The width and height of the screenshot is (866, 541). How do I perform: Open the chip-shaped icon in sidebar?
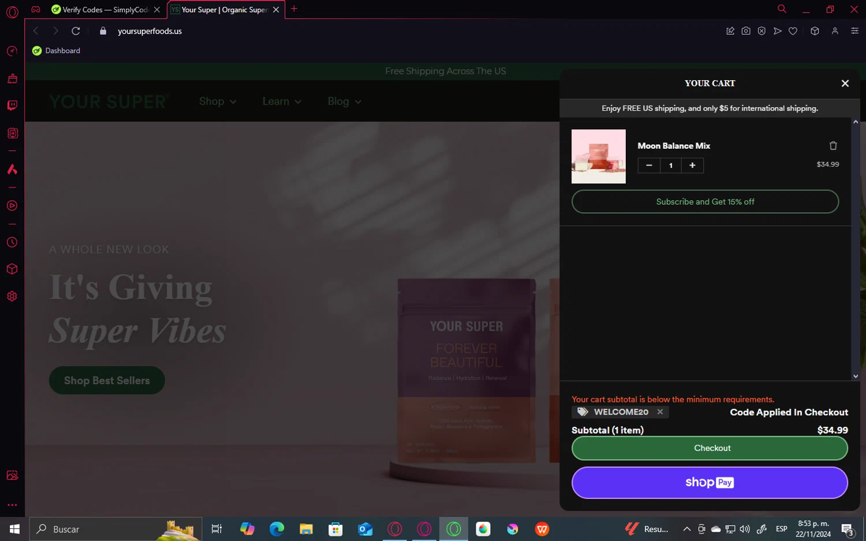pyautogui.click(x=12, y=133)
